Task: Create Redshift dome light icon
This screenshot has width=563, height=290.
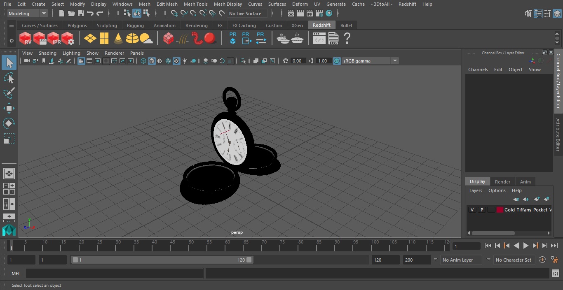Action: tap(132, 39)
